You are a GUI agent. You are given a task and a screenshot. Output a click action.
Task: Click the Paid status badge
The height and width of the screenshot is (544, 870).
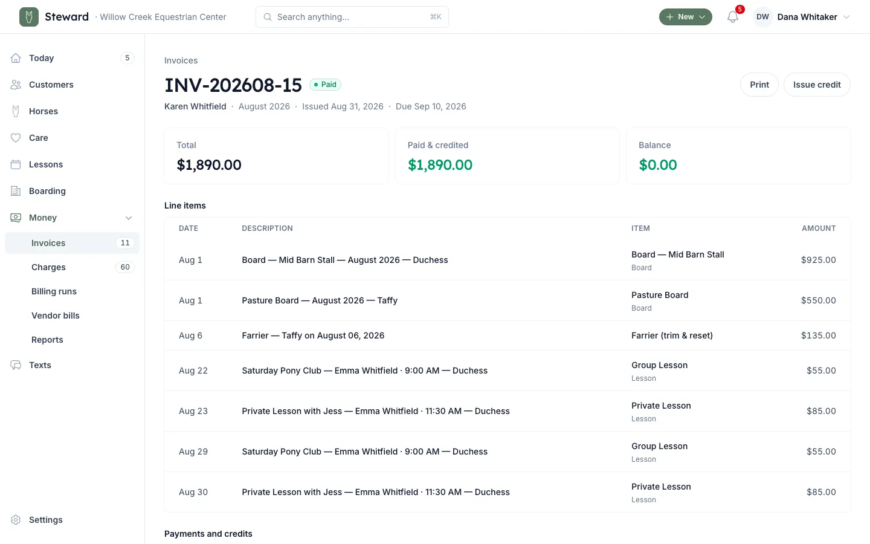326,85
